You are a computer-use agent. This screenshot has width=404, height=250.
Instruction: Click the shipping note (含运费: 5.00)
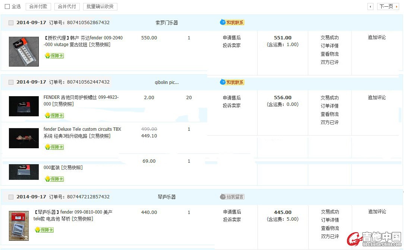tap(283, 219)
